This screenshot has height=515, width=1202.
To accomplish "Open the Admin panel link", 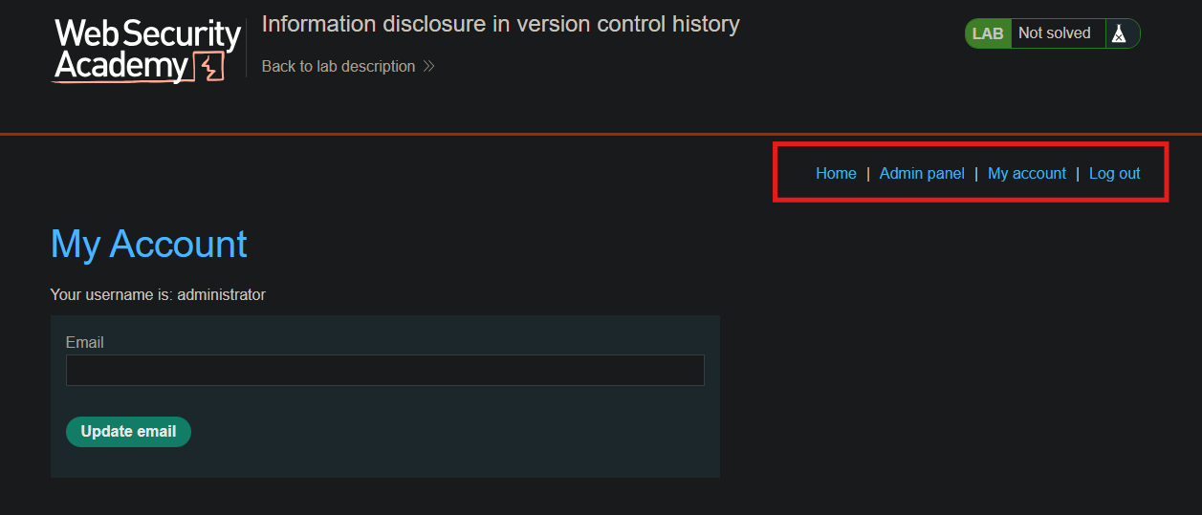I will tap(922, 173).
